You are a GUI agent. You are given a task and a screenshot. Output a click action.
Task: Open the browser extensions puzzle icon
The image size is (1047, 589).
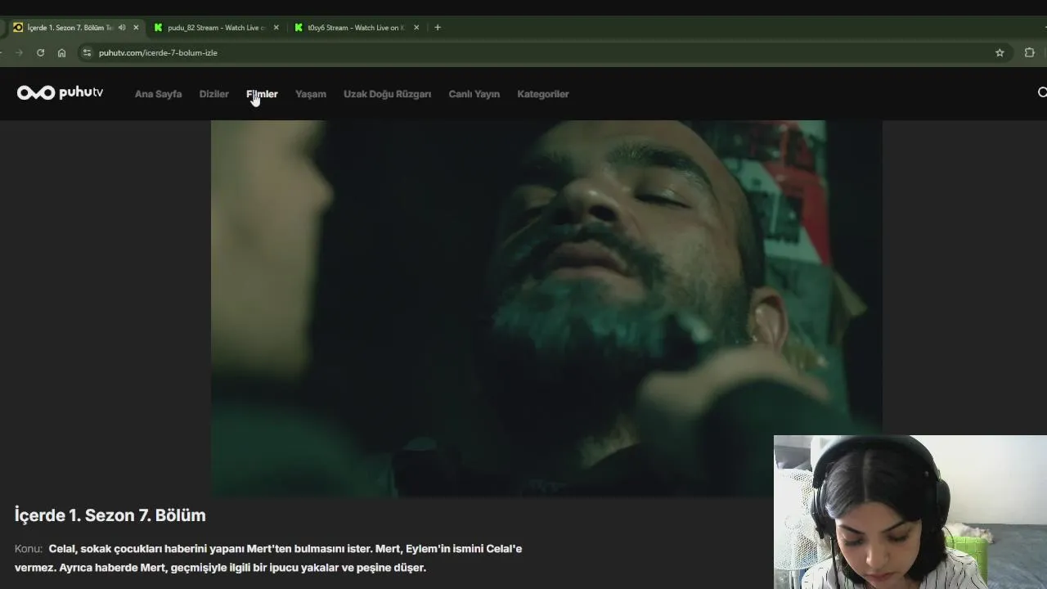pos(1029,52)
